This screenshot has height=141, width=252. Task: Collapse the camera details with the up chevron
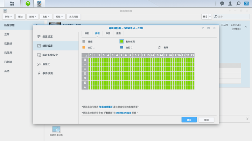pos(246,27)
